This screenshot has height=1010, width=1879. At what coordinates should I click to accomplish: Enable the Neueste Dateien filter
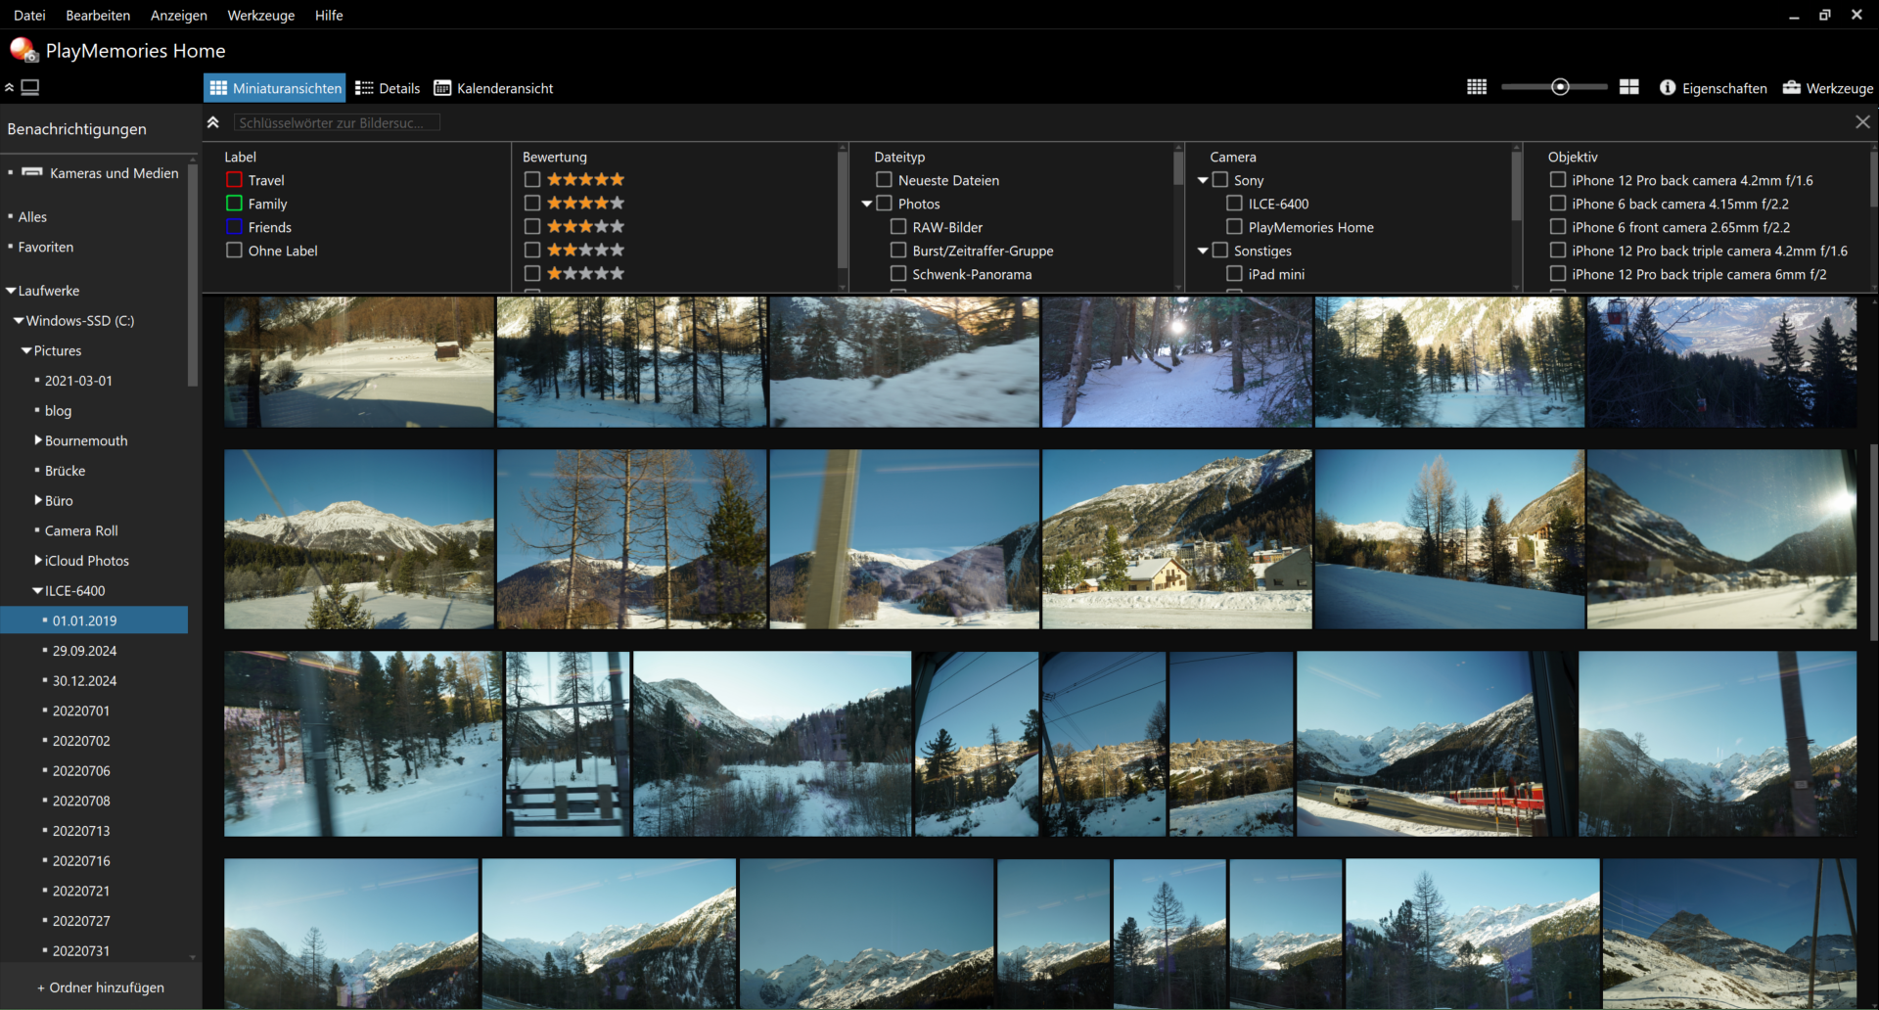884,180
